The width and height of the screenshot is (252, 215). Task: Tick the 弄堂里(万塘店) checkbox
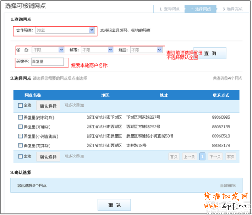21,127
